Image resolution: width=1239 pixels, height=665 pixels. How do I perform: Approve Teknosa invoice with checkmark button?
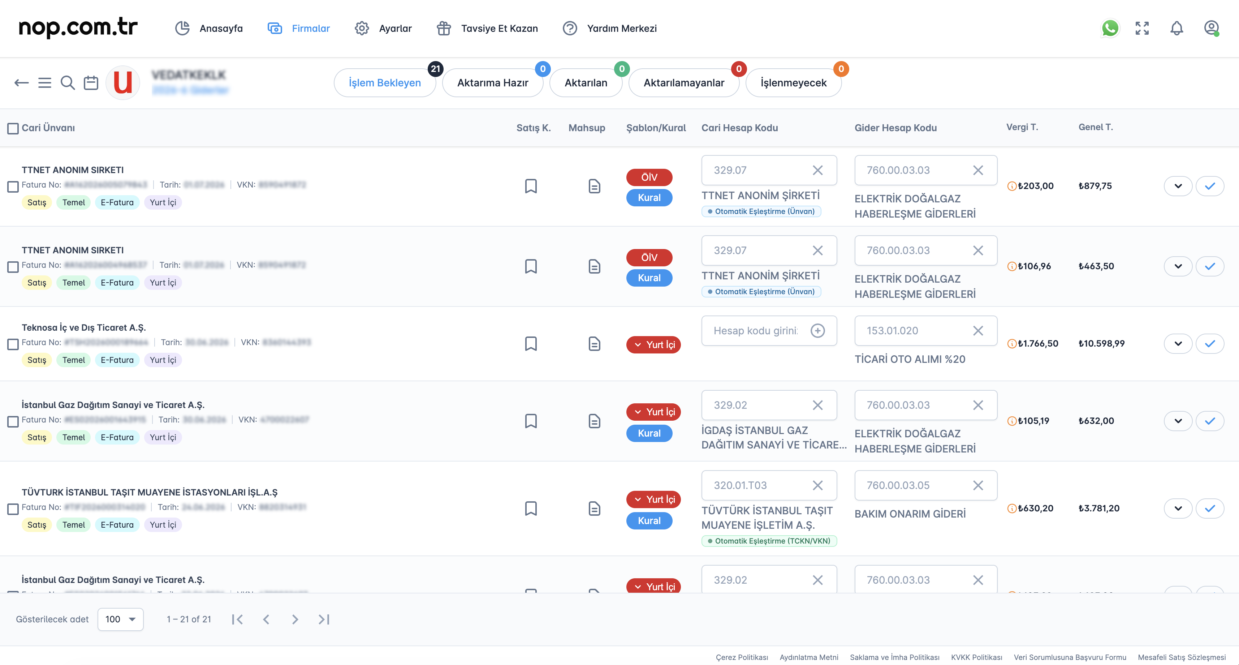[1210, 344]
